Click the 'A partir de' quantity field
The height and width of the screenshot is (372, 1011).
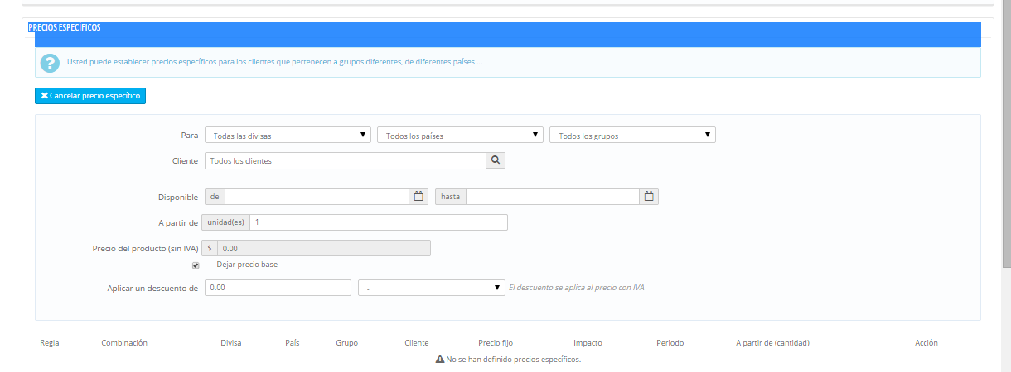[379, 222]
